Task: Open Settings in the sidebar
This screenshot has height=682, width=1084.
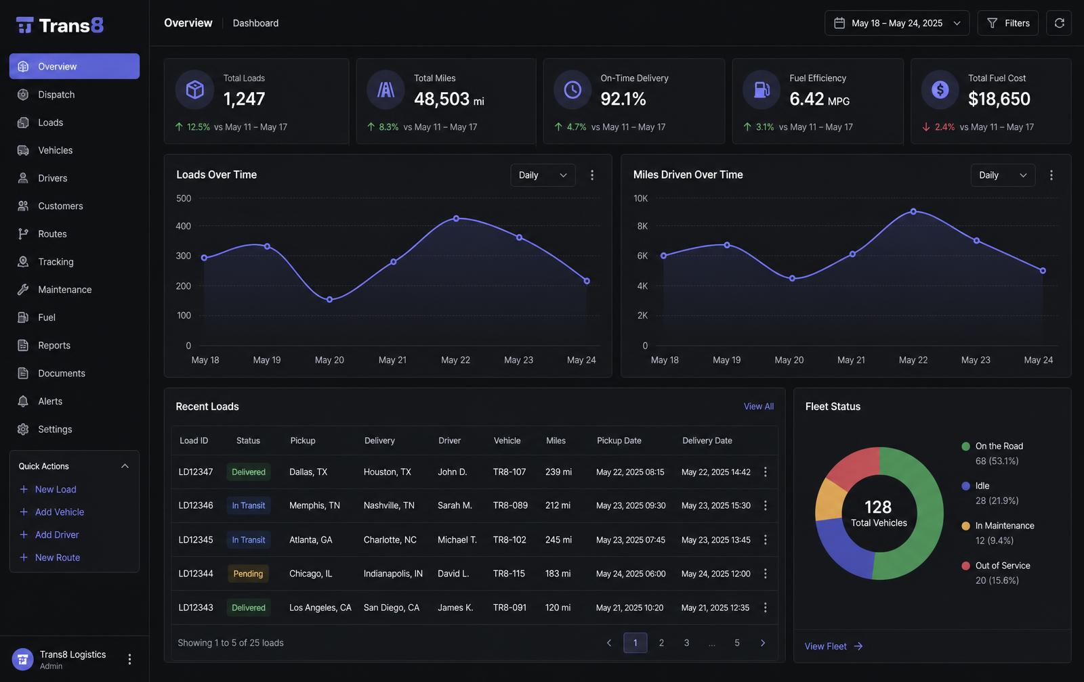Action: pyautogui.click(x=75, y=429)
